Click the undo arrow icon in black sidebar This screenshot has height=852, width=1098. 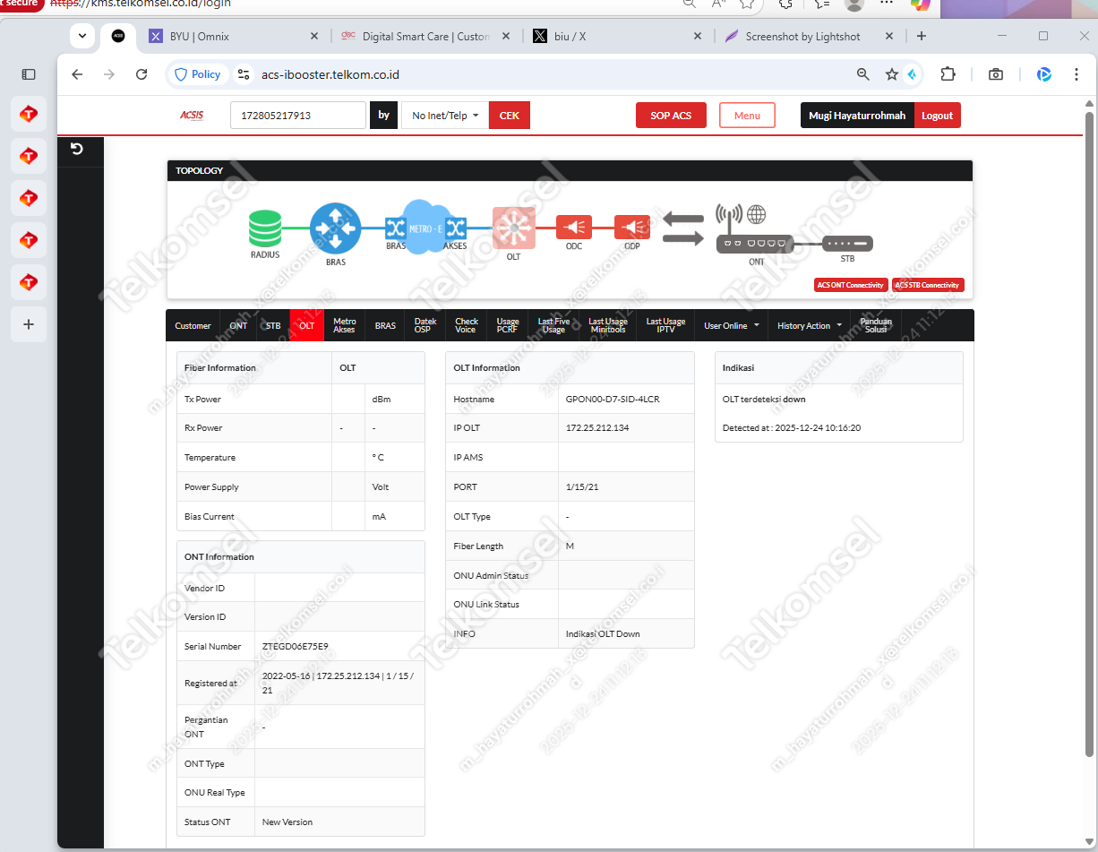tap(77, 149)
